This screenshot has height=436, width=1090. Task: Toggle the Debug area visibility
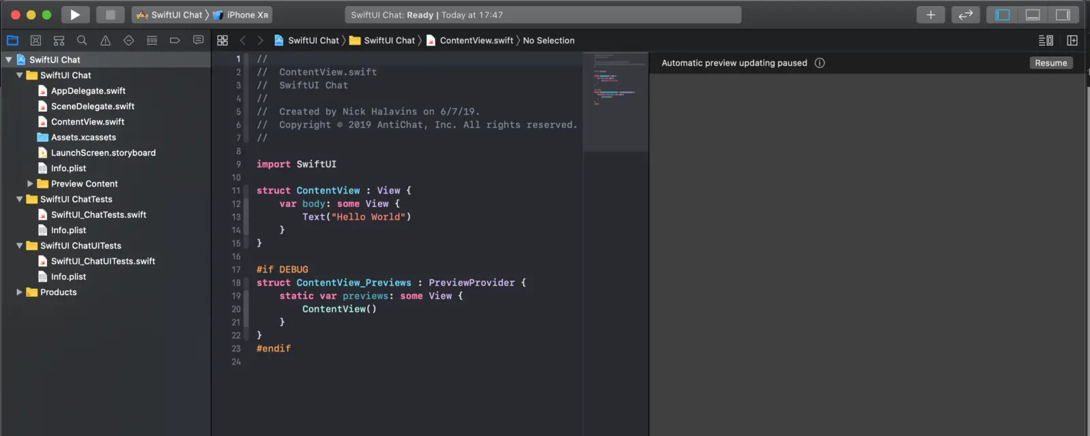(x=1033, y=14)
